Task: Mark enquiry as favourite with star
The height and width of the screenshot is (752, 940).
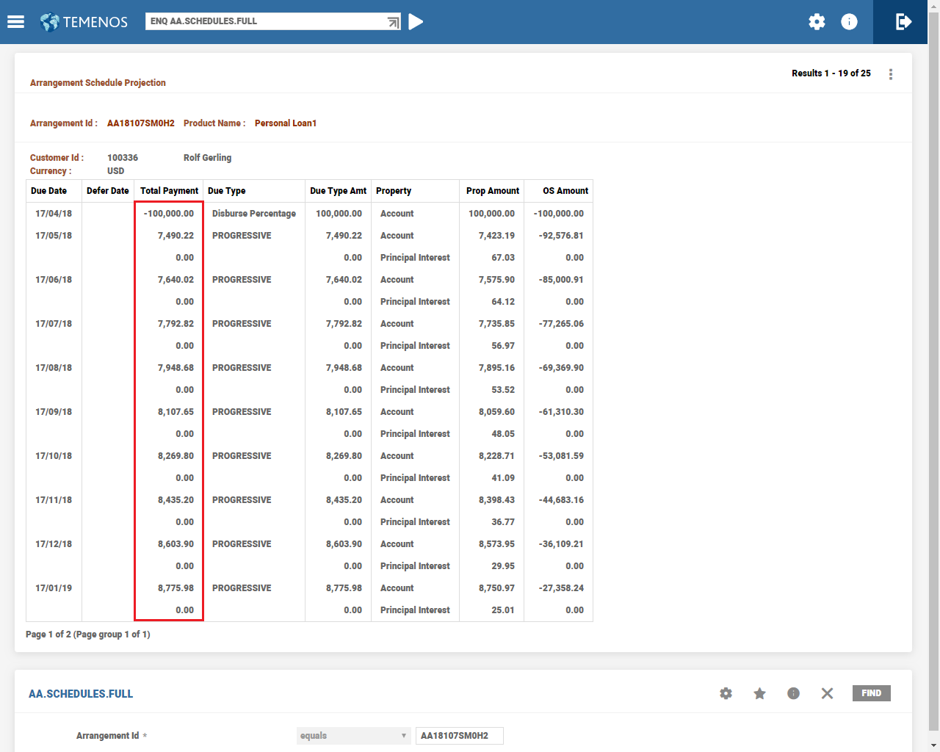Action: click(759, 693)
